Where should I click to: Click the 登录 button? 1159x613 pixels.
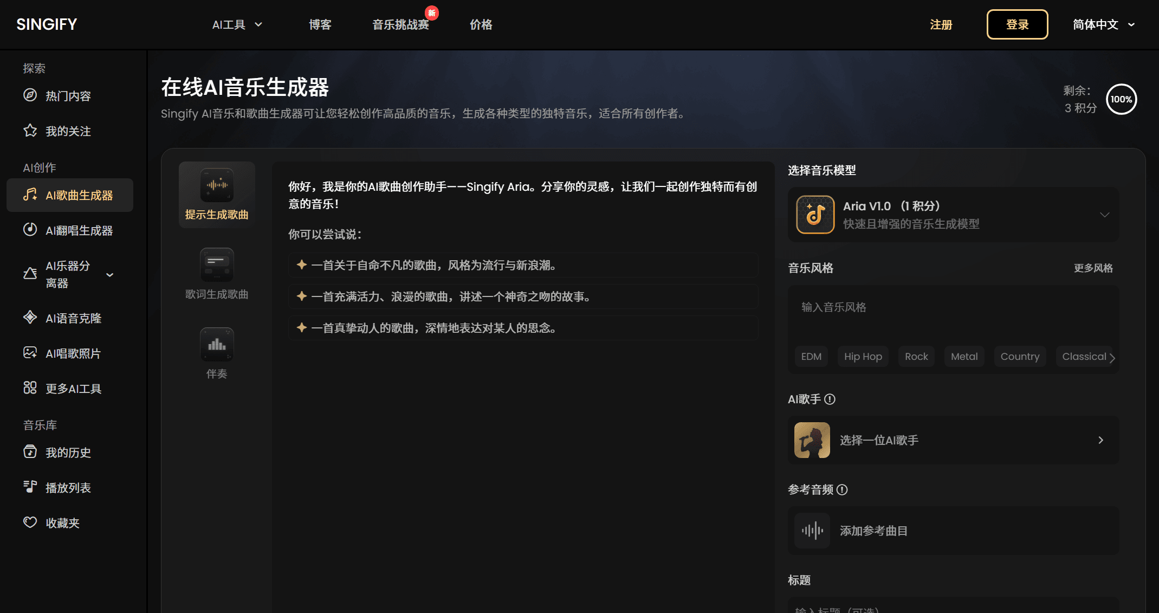pos(1016,24)
